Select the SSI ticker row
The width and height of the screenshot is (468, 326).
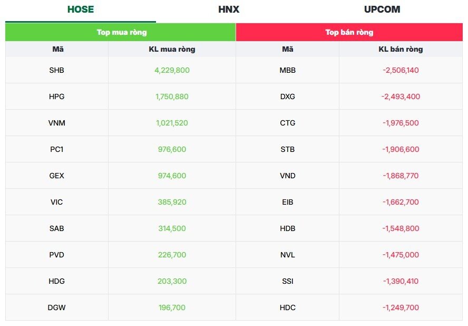[287, 281]
